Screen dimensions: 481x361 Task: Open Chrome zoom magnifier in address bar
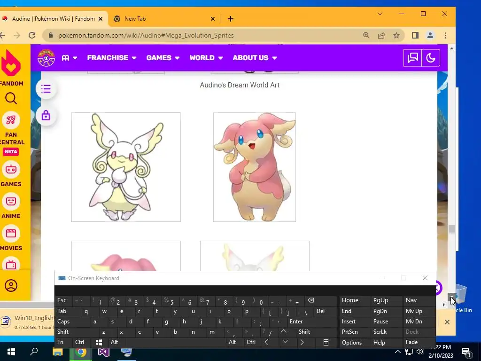pyautogui.click(x=366, y=35)
